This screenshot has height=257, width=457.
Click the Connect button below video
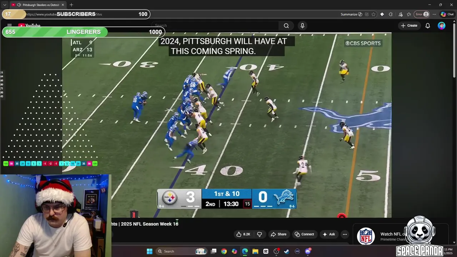[x=304, y=234]
